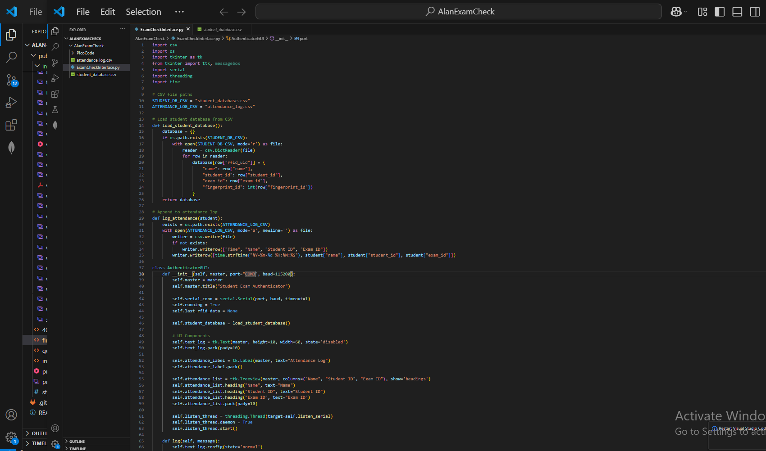Open the Selection menu
This screenshot has height=451, width=766.
point(143,12)
